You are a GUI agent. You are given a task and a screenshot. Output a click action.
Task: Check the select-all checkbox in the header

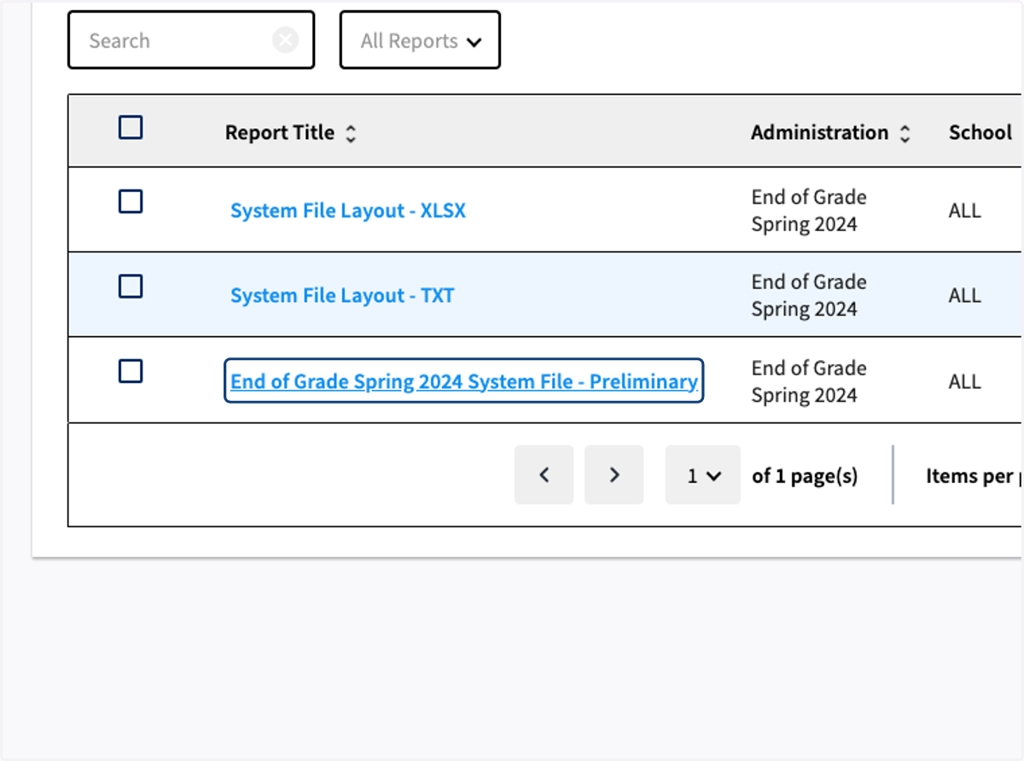click(x=131, y=128)
